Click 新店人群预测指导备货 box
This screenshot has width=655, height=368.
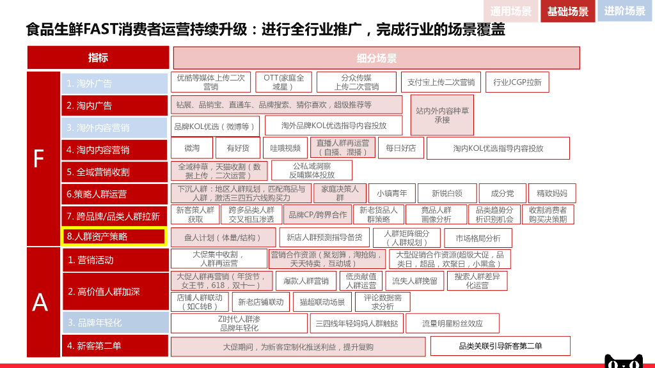(x=324, y=238)
